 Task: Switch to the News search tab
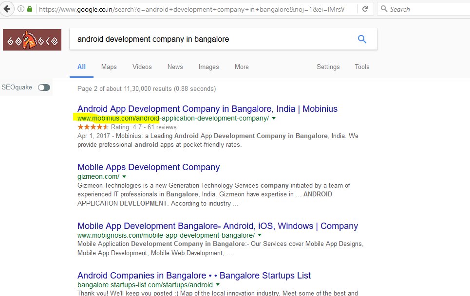click(x=175, y=67)
